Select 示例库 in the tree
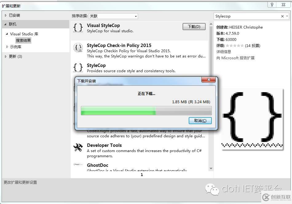This screenshot has width=292, height=204. (16, 47)
